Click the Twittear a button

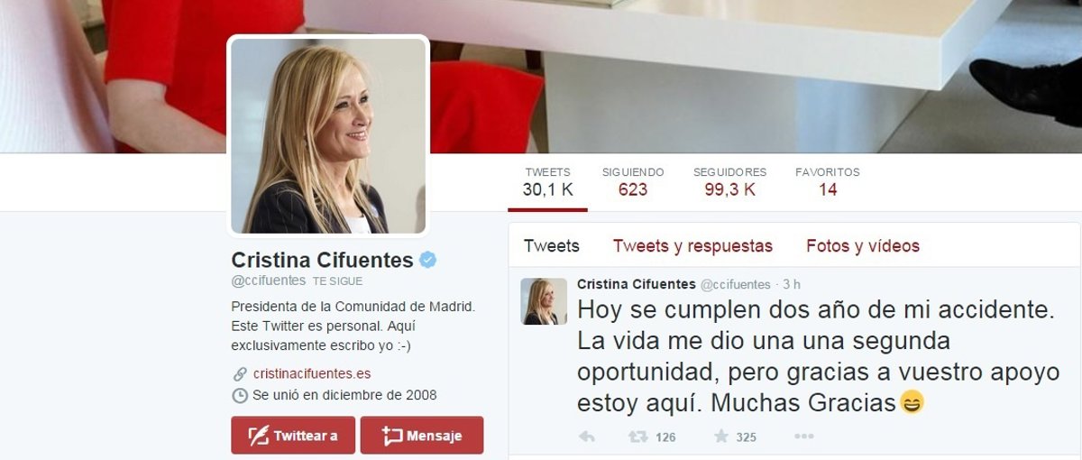tap(292, 435)
